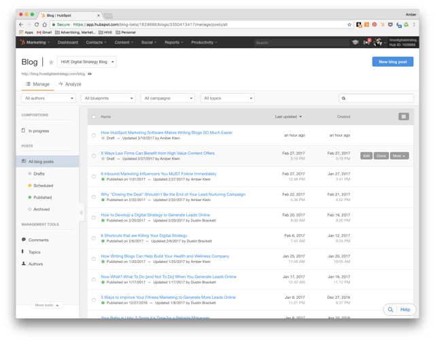Click the top nav Search field

tap(302, 43)
